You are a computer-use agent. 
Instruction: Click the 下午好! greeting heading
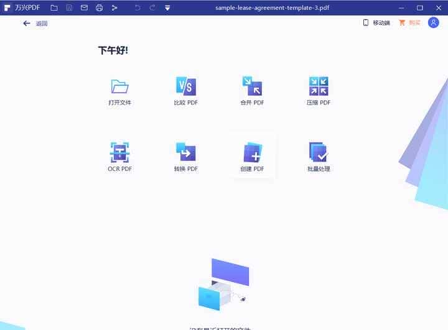click(113, 50)
